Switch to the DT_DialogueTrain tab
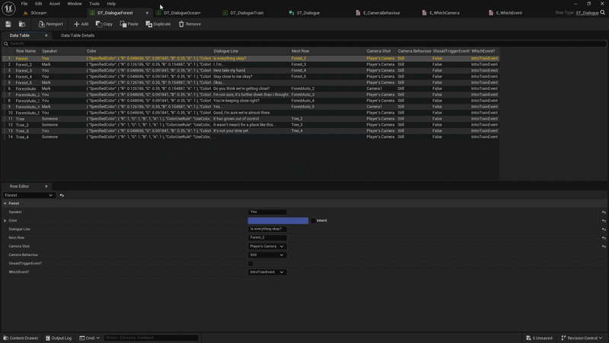The width and height of the screenshot is (609, 343). pos(247,13)
